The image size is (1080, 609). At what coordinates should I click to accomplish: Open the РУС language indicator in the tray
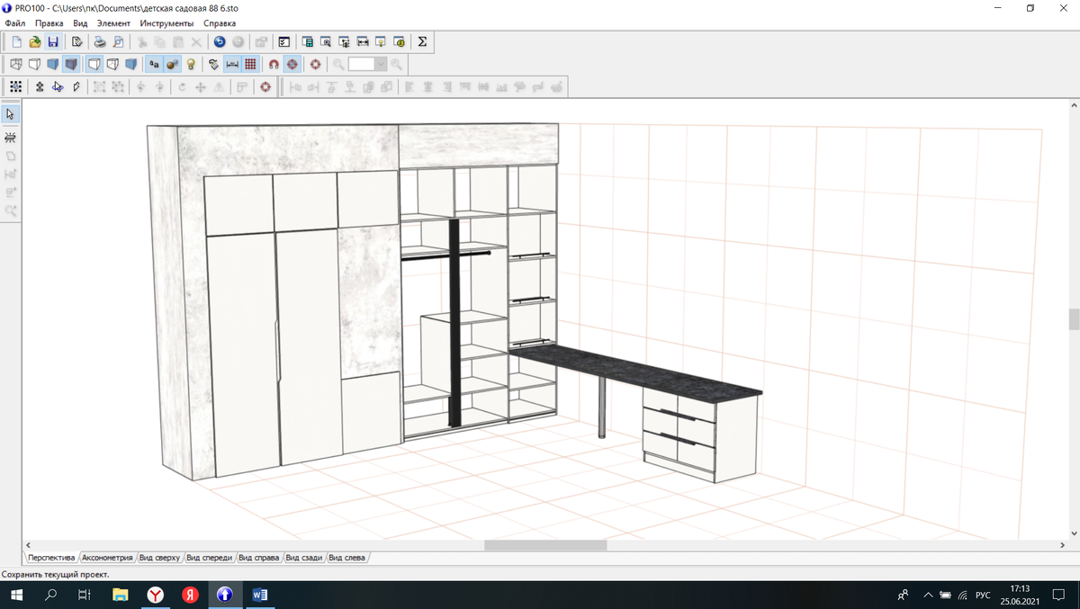point(983,595)
